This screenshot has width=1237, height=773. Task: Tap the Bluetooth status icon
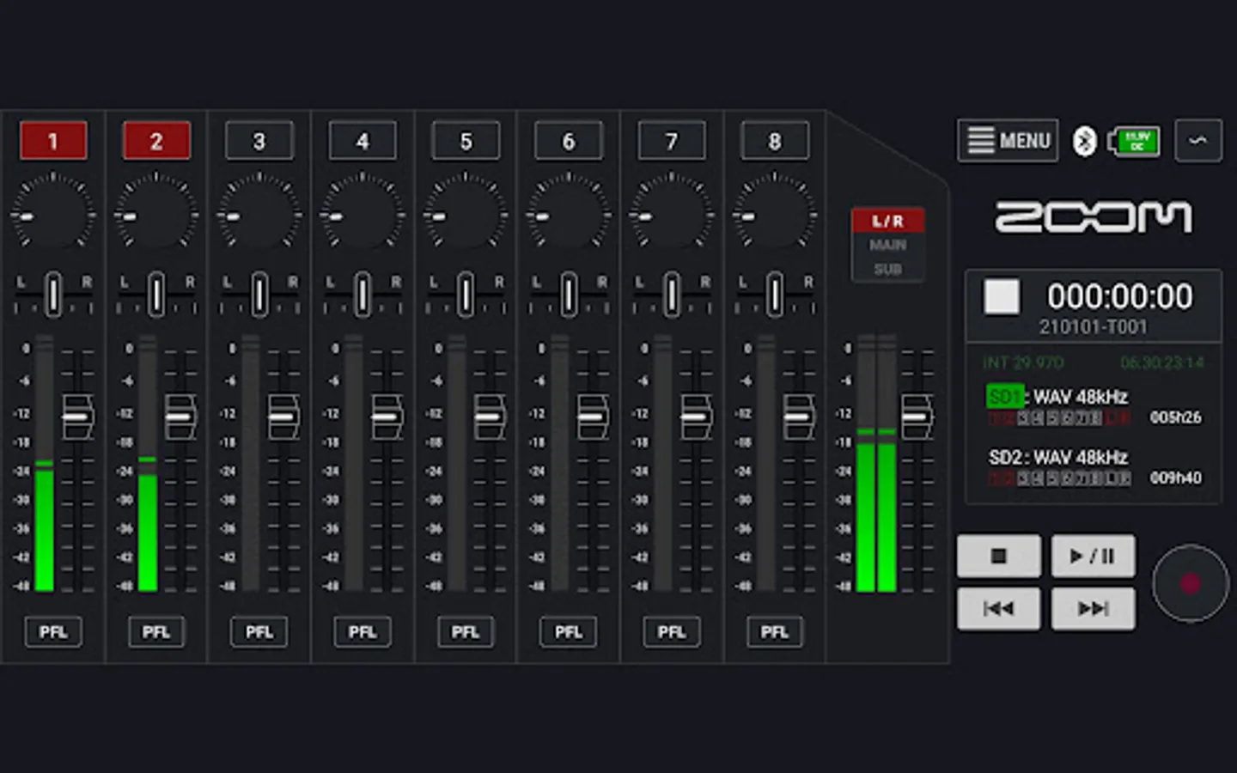(x=1085, y=141)
